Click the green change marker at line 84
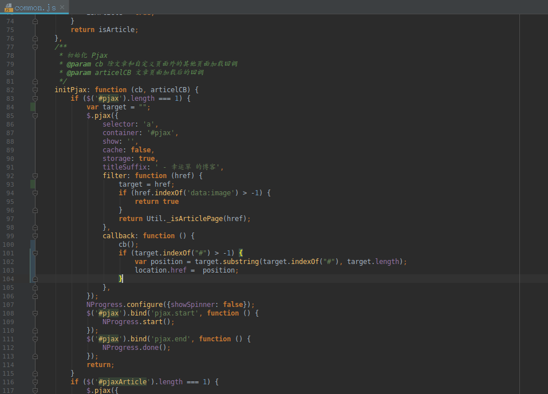 click(x=33, y=107)
